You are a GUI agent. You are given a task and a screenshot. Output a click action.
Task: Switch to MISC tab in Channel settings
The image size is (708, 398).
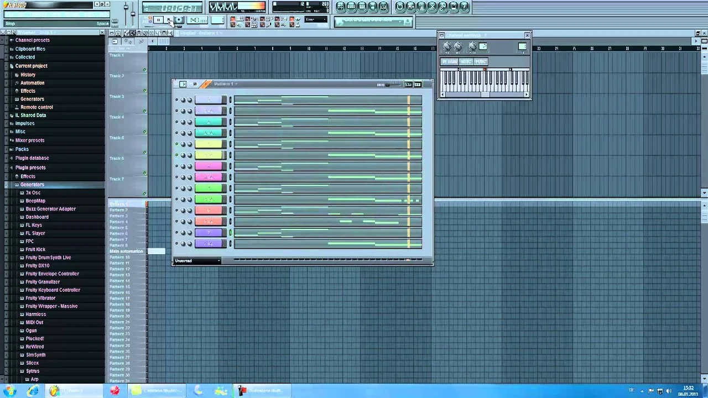click(466, 62)
